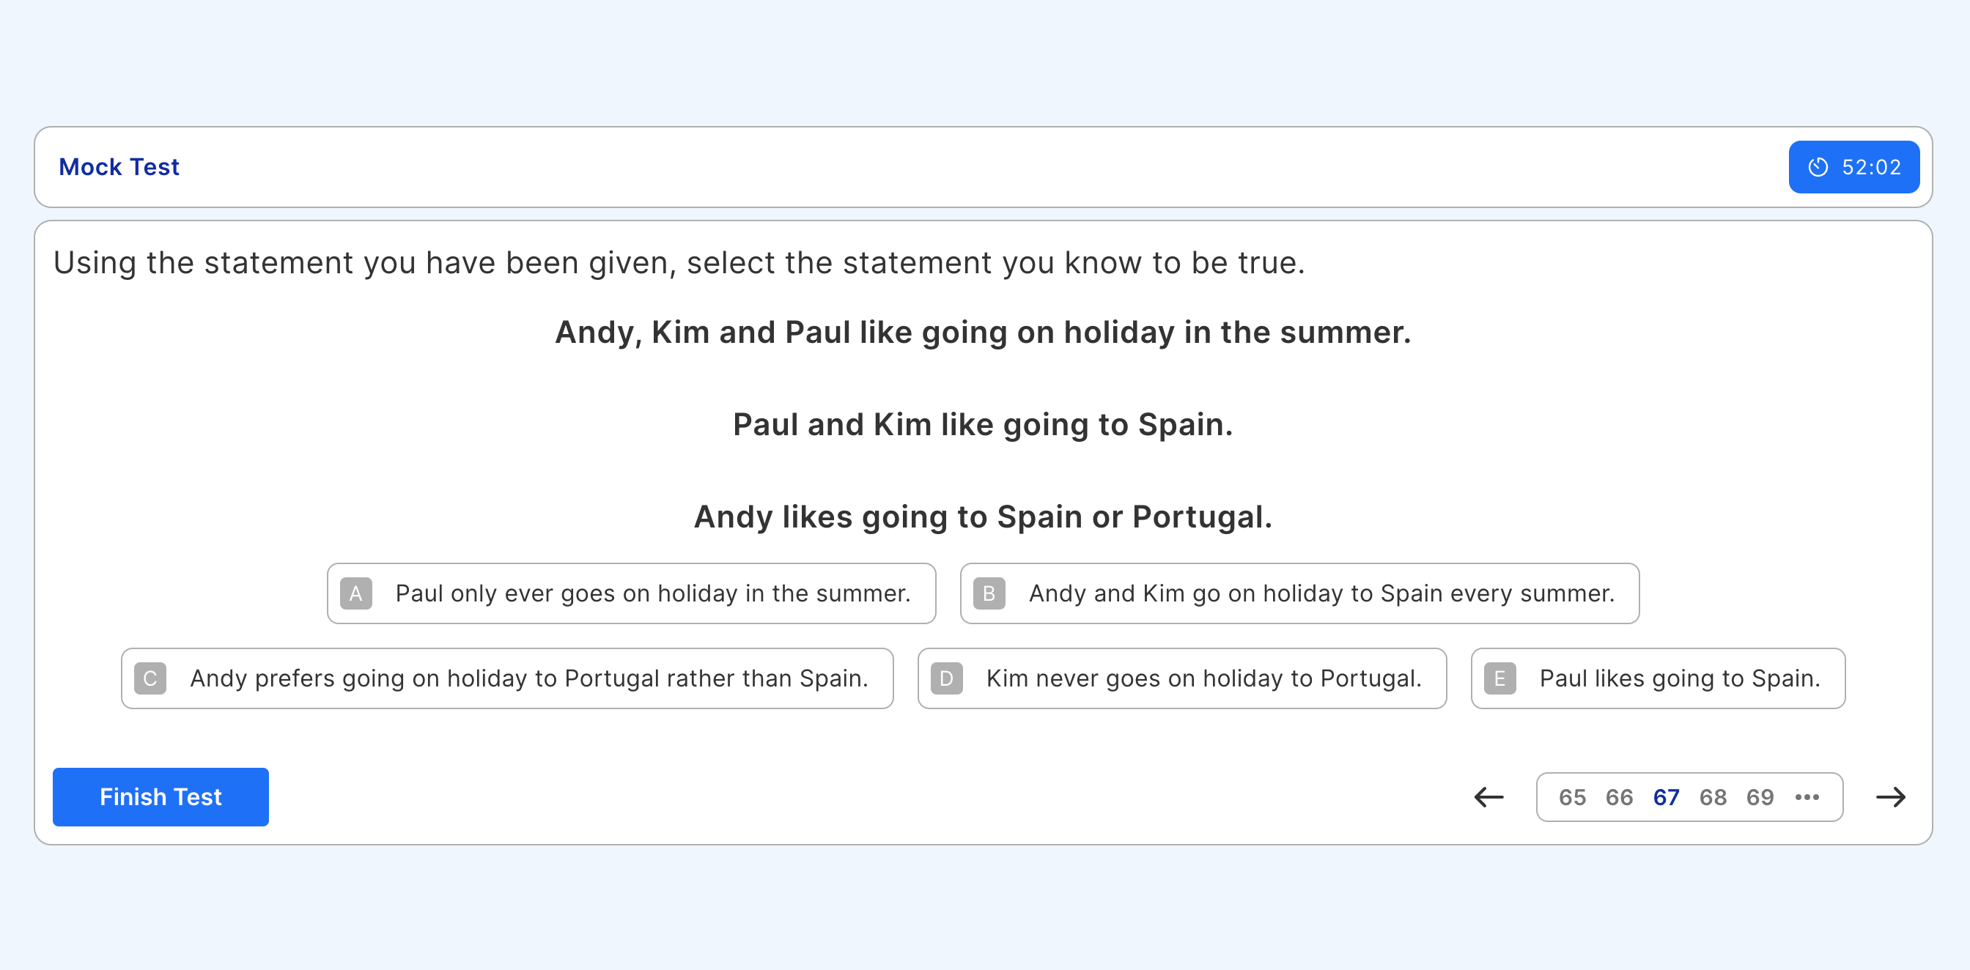Click the timer clock icon
This screenshot has height=970, width=1970.
[1818, 166]
